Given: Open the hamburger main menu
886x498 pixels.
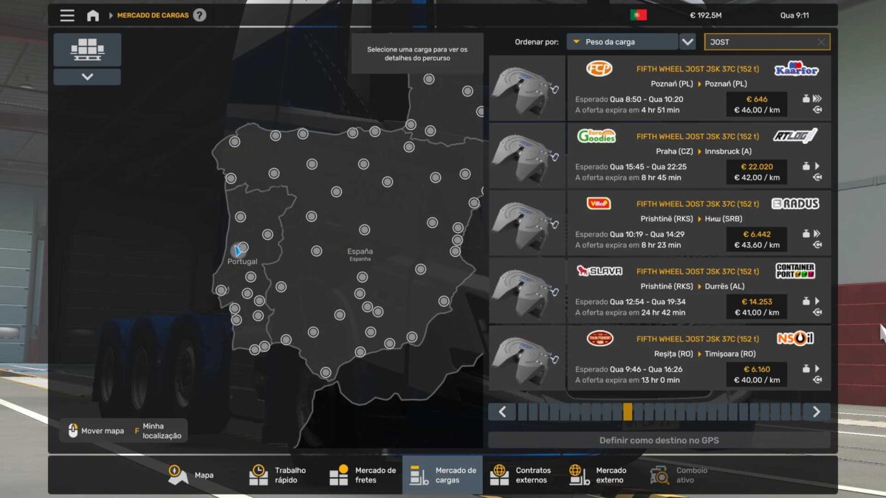Looking at the screenshot, I should pos(67,15).
